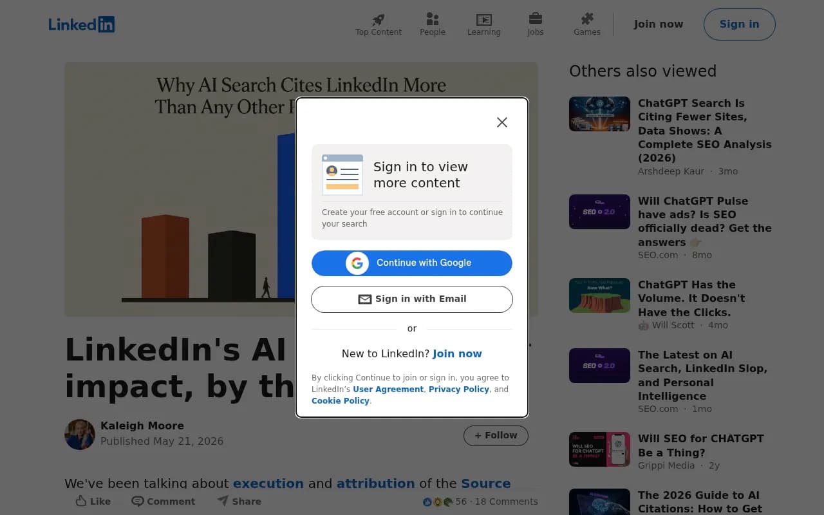This screenshot has width=824, height=515.
Task: Open Will ChatGPT Pulse have ads article
Action: (705, 221)
